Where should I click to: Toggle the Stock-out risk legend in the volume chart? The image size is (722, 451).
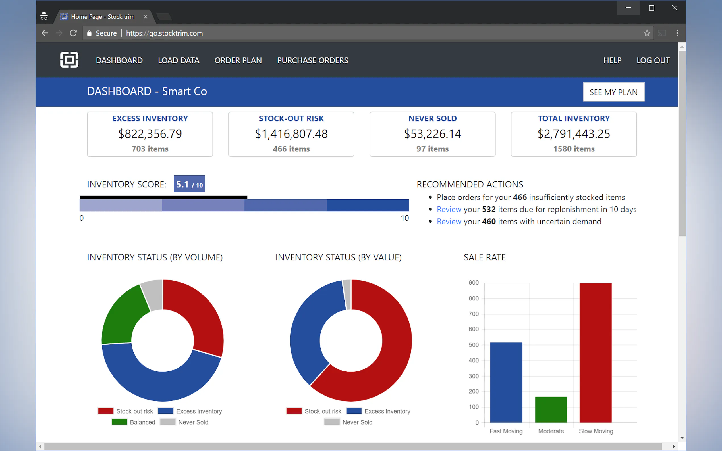pyautogui.click(x=125, y=411)
